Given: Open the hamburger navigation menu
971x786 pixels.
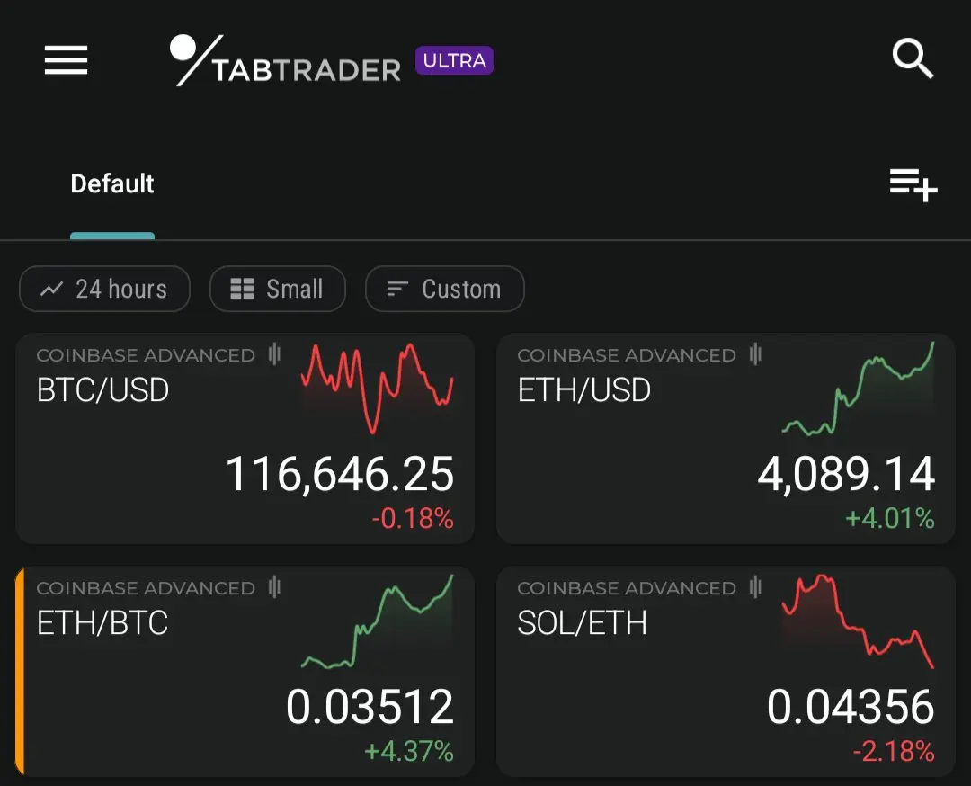Looking at the screenshot, I should point(66,60).
